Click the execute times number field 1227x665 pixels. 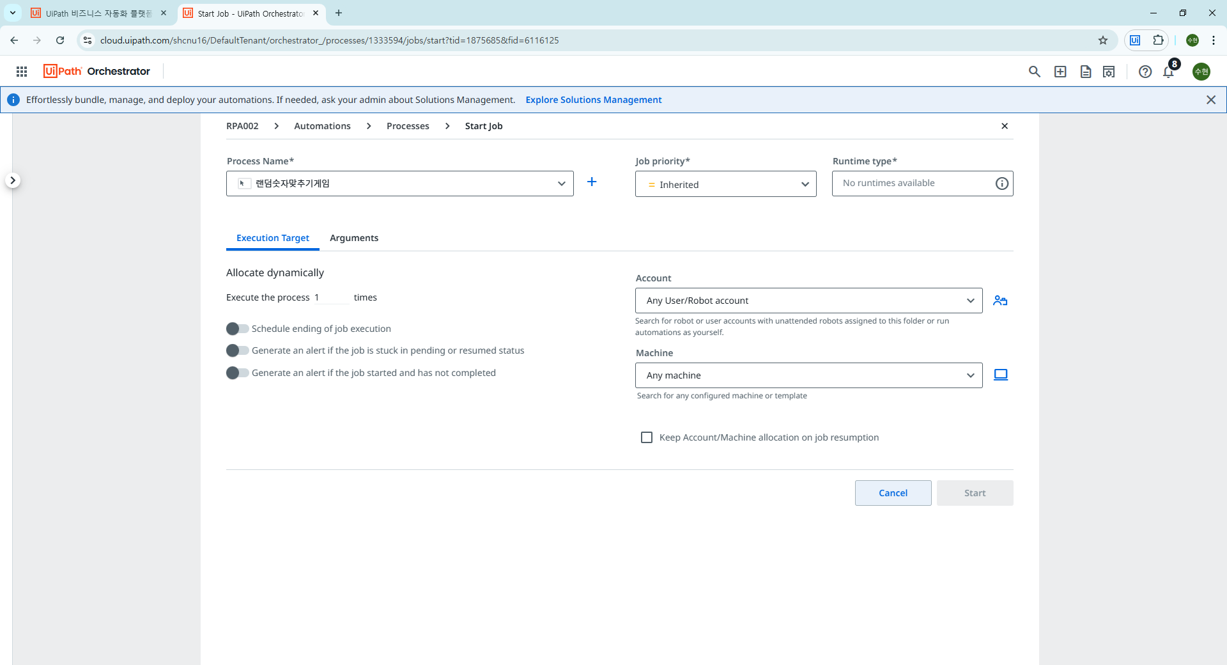tap(331, 297)
